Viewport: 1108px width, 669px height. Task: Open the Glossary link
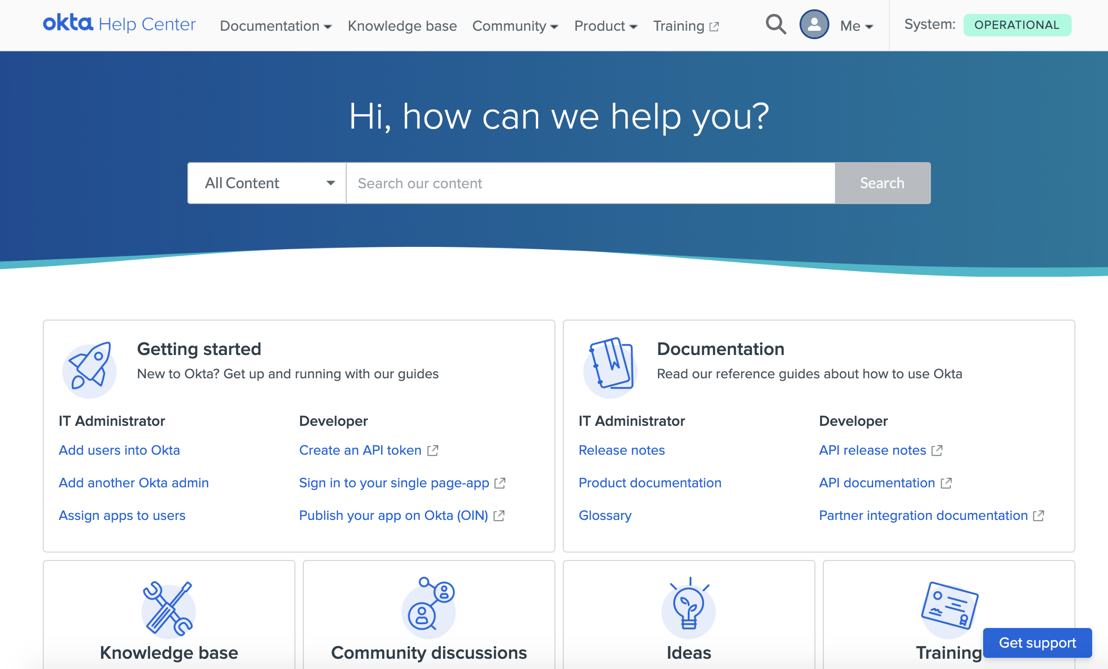(605, 516)
